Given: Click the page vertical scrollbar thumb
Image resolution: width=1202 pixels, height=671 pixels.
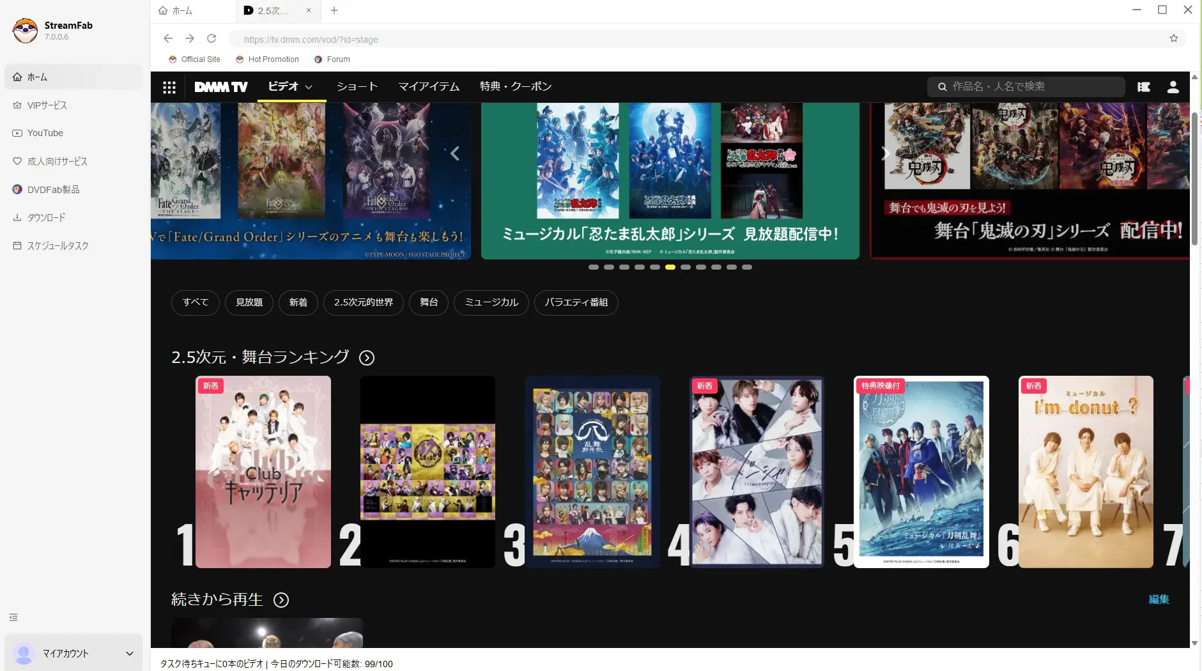Looking at the screenshot, I should tap(1195, 178).
